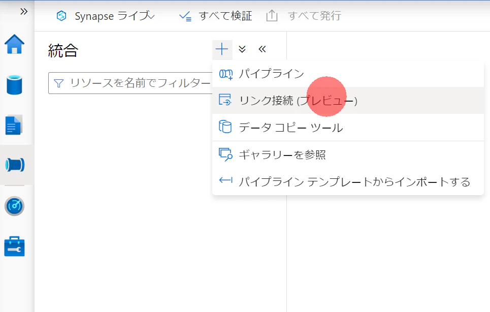Expand all items with double chevron down
The width and height of the screenshot is (490, 312).
point(242,49)
